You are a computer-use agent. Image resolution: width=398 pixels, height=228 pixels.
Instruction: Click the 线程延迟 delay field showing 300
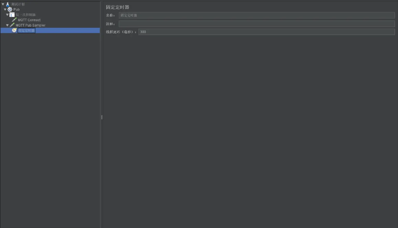click(x=266, y=32)
